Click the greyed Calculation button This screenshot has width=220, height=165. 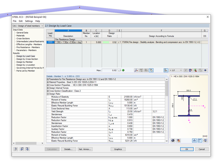click(x=52, y=149)
